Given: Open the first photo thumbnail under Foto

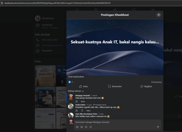Looking at the screenshot, I should (x=45, y=76).
